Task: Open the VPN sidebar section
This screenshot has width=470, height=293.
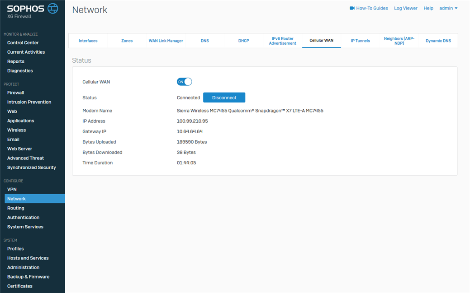Action: pyautogui.click(x=12, y=190)
